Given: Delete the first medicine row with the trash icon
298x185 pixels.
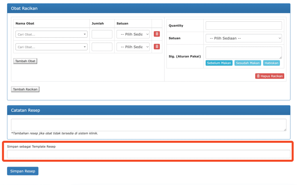Looking at the screenshot, I should pyautogui.click(x=157, y=34).
